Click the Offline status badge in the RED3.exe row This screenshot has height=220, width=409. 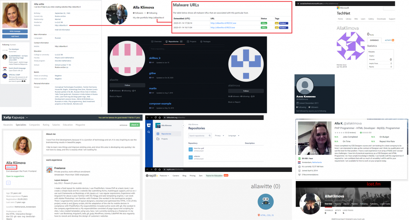point(264,27)
